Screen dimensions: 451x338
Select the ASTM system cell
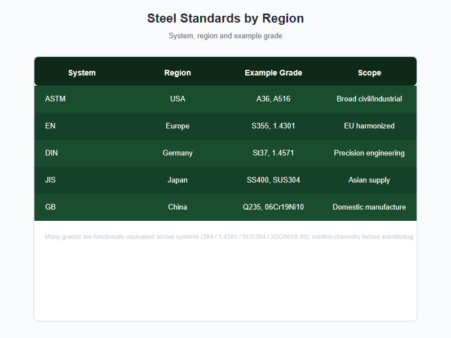click(82, 99)
